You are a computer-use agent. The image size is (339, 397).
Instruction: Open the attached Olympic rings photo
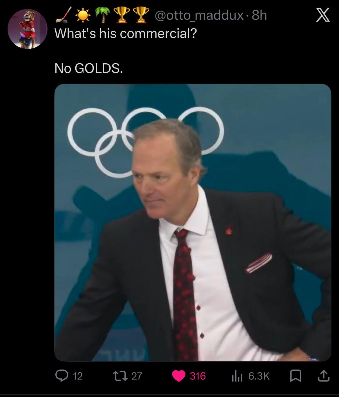coord(193,222)
